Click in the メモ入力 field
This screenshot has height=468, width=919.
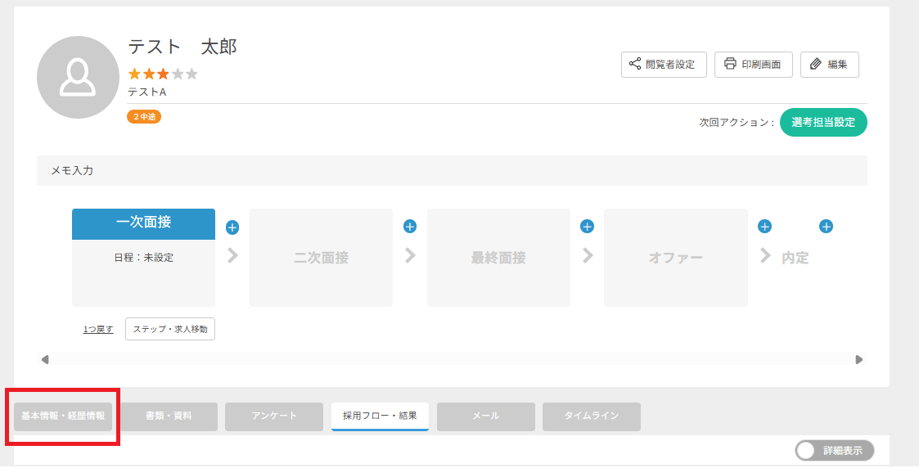(452, 171)
